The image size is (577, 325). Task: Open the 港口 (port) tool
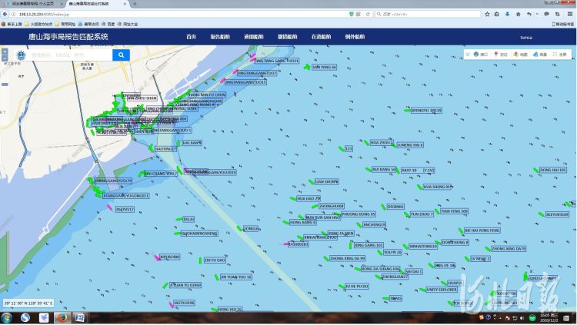[481, 55]
